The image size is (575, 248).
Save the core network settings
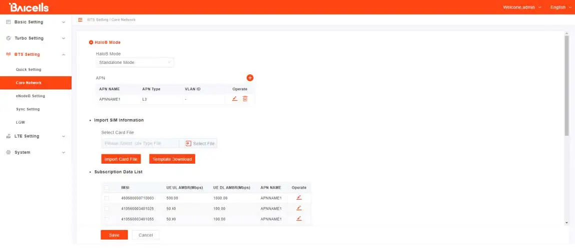point(114,235)
